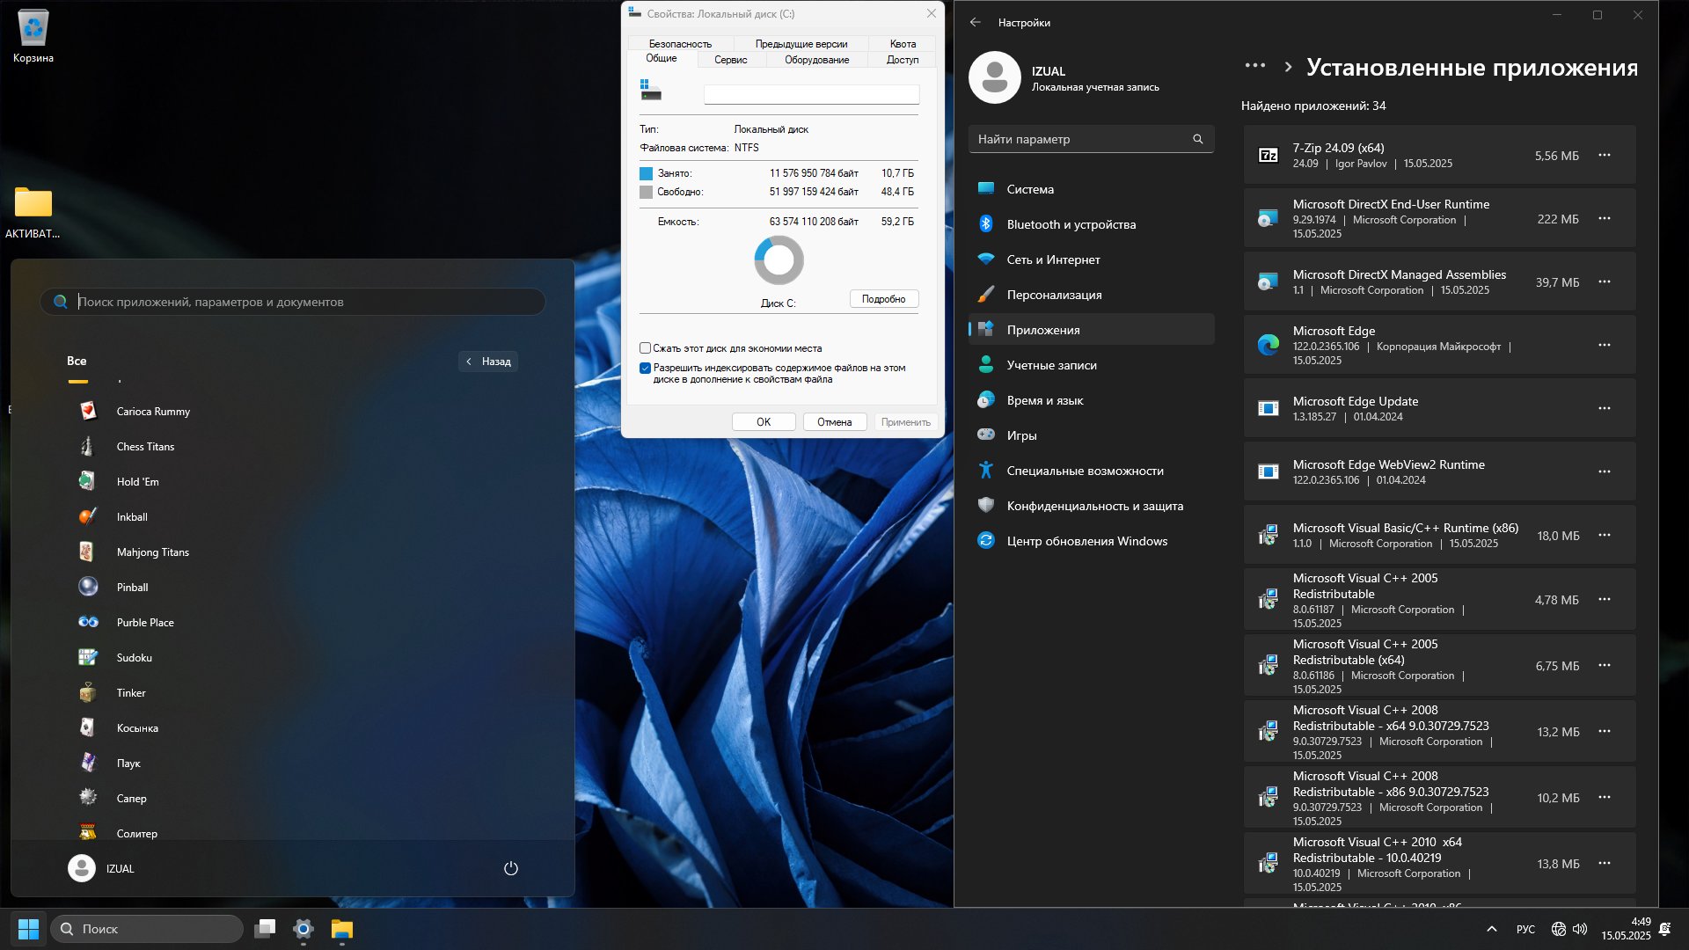Switch to the Безопасность tab
Image resolution: width=1689 pixels, height=950 pixels.
(x=680, y=44)
